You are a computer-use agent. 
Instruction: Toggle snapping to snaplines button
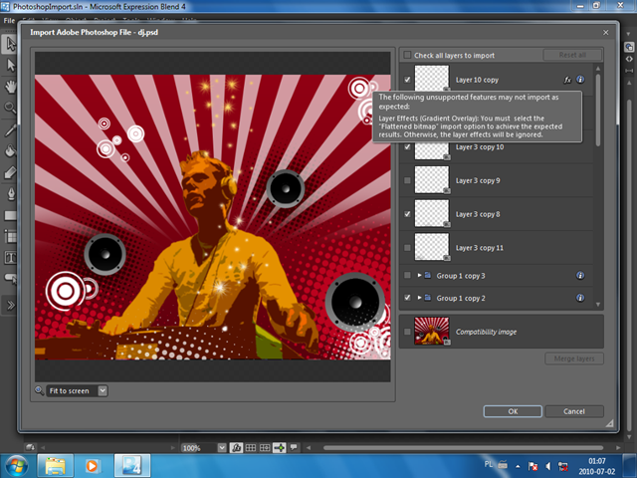(x=279, y=447)
